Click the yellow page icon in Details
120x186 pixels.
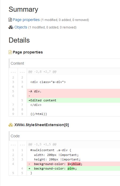[x=10, y=52]
